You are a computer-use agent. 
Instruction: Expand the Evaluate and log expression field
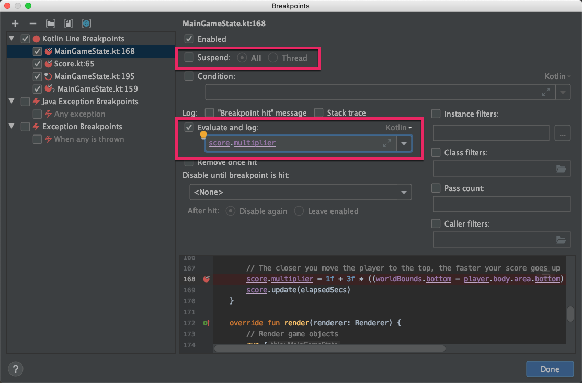pyautogui.click(x=387, y=143)
